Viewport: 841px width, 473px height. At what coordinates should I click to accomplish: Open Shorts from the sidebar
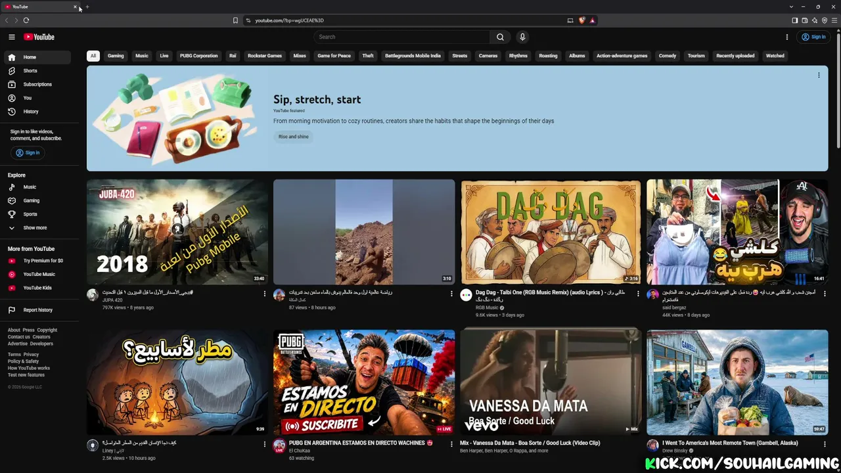point(37,71)
